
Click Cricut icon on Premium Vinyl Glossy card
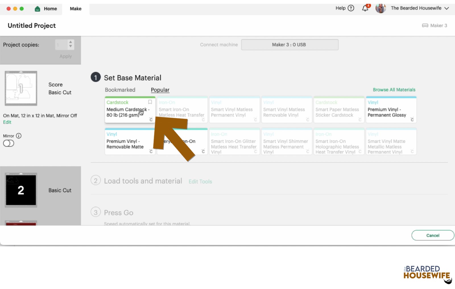pyautogui.click(x=412, y=120)
